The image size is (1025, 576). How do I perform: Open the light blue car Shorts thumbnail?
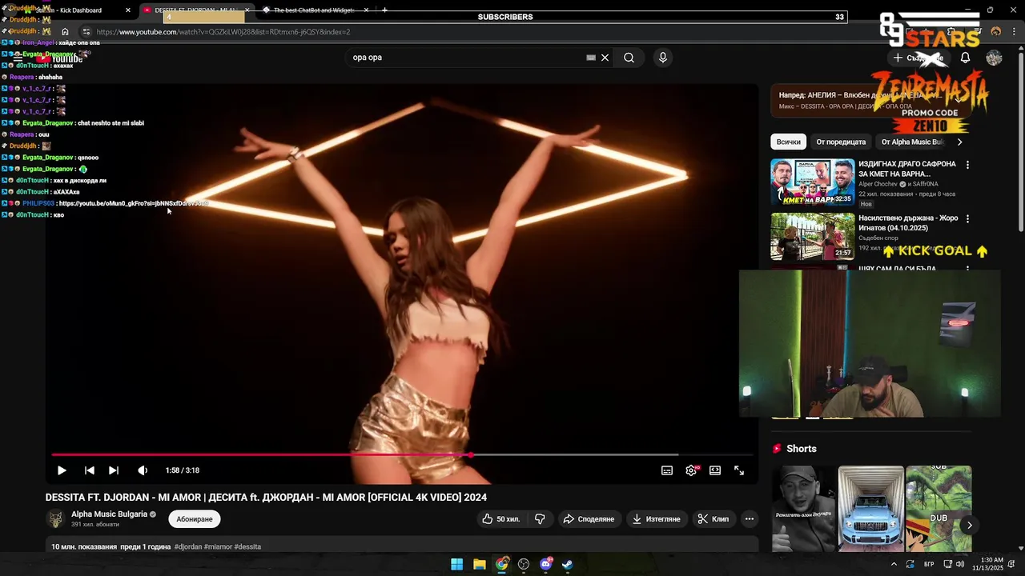(871, 509)
